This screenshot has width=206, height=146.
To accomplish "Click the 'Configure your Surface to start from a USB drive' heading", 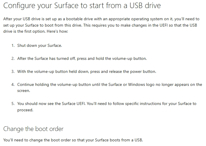I will point(82,6).
